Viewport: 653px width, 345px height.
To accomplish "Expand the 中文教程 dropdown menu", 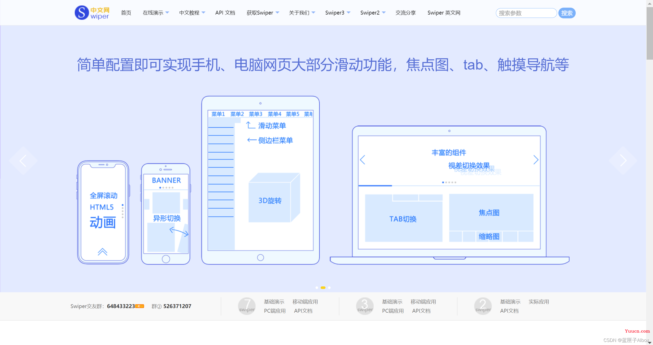I will click(192, 13).
